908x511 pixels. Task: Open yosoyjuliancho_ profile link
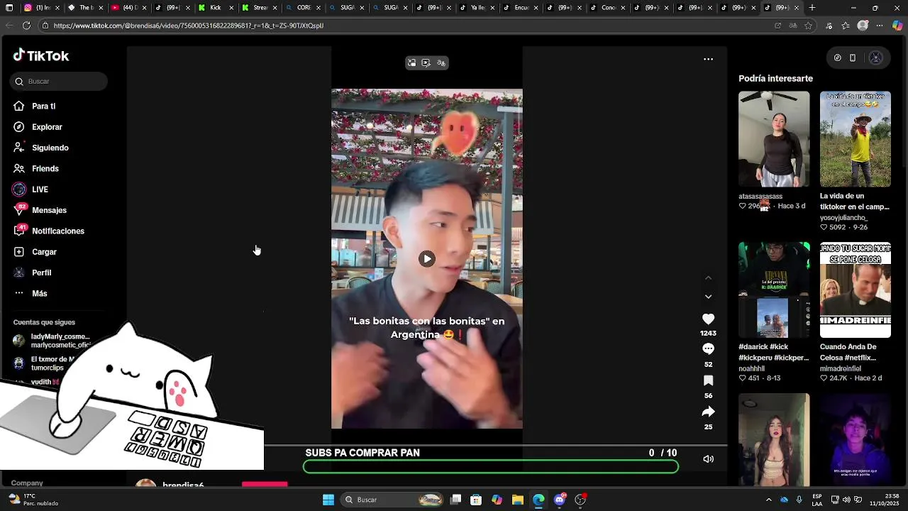point(843,218)
